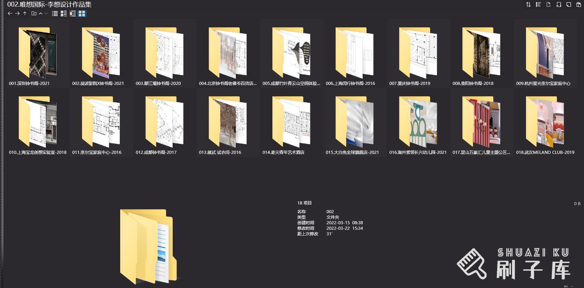Select the large thumbnails grid view
This screenshot has width=584, height=288.
pos(82,14)
